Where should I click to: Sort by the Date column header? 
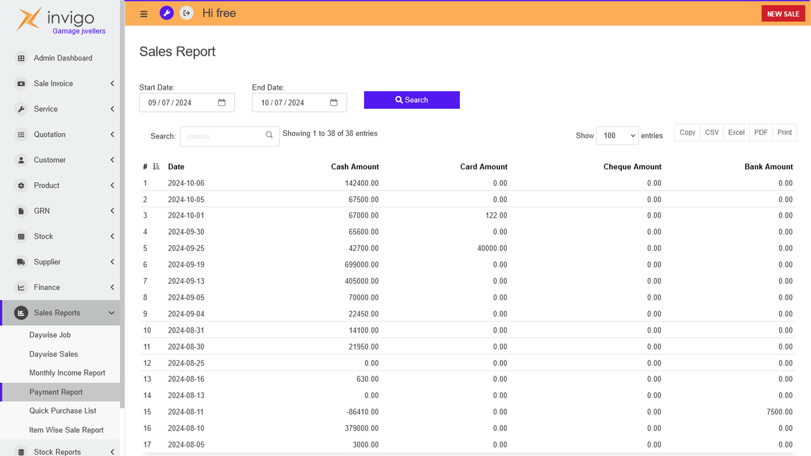point(176,167)
